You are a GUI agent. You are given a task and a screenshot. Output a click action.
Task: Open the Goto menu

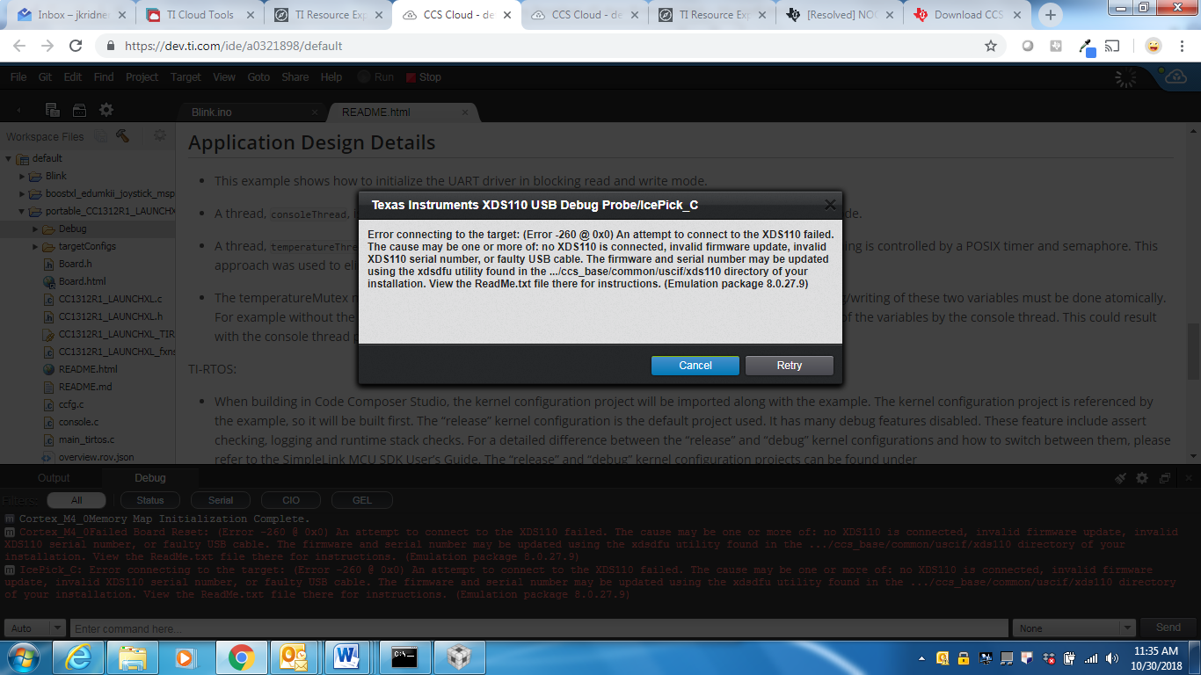click(258, 77)
